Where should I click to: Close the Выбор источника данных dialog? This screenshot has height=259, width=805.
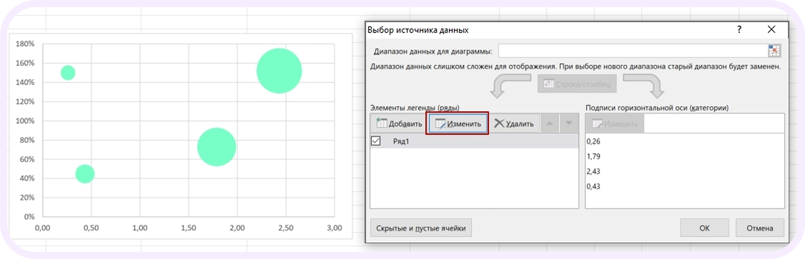click(x=772, y=29)
